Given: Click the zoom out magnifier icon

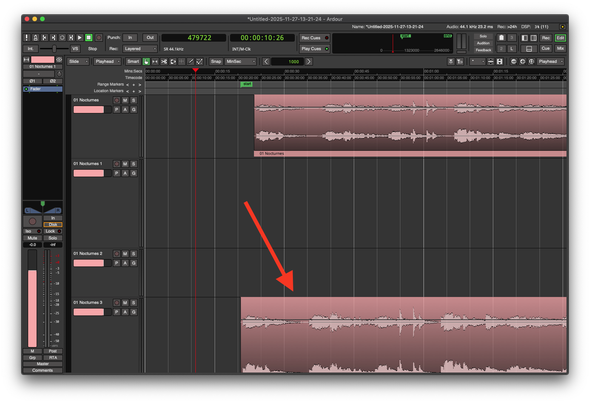Looking at the screenshot, I should click(514, 62).
